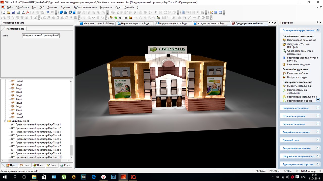Select Предварительный просмотр Ray-Trace 5 tree item
The image size is (323, 181).
(38, 139)
